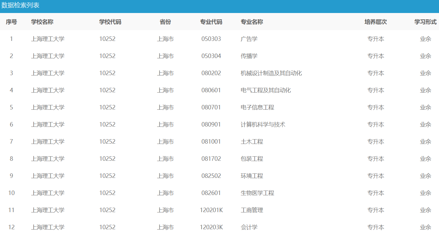Click the 专业名称 column header
The width and height of the screenshot is (439, 234).
click(x=252, y=22)
